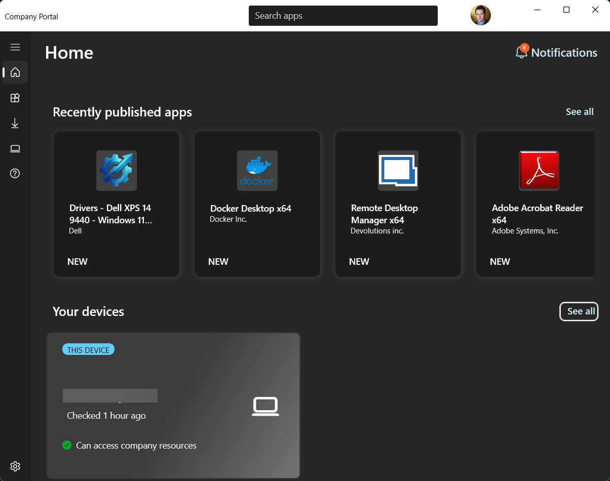Open Settings gear in sidebar
Screen dimensions: 610x481
[x=15, y=466]
